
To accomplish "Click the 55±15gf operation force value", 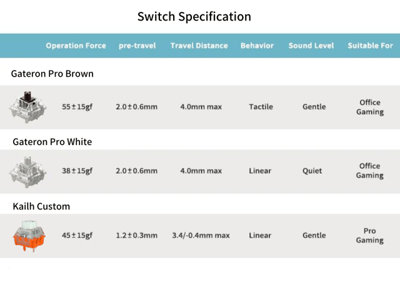I will pyautogui.click(x=77, y=107).
